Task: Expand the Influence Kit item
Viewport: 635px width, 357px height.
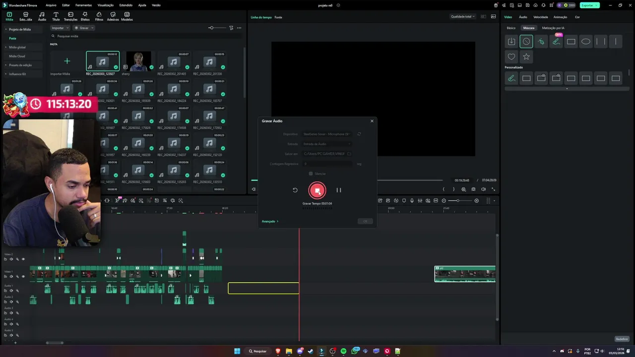Action: 6,74
